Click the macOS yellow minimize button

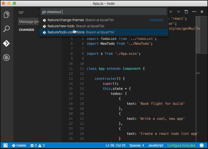(9, 3)
